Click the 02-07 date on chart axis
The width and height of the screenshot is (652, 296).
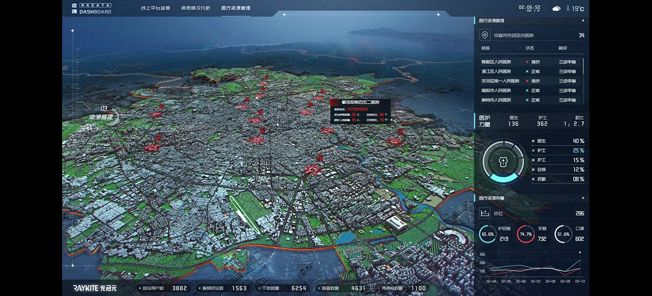pyautogui.click(x=535, y=281)
